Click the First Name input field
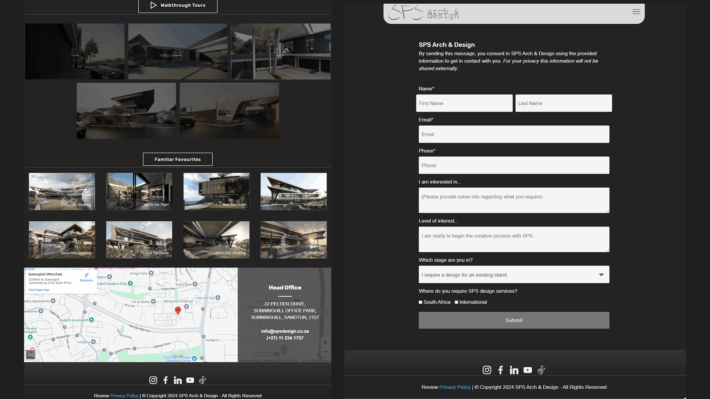The width and height of the screenshot is (710, 399). point(464,103)
